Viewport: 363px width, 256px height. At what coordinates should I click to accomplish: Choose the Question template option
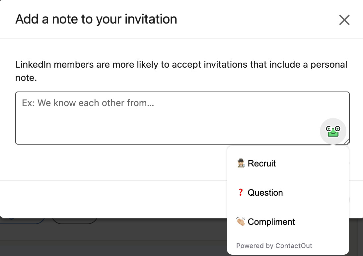[265, 193]
